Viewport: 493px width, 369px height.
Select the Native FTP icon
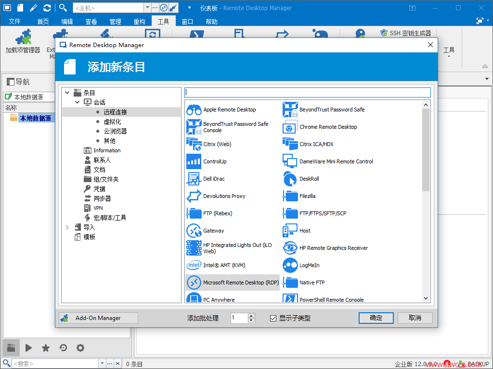click(290, 283)
